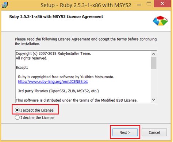This screenshot has width=173, height=142.
Task: Click the "All rights reserved." line
Action: point(31,58)
